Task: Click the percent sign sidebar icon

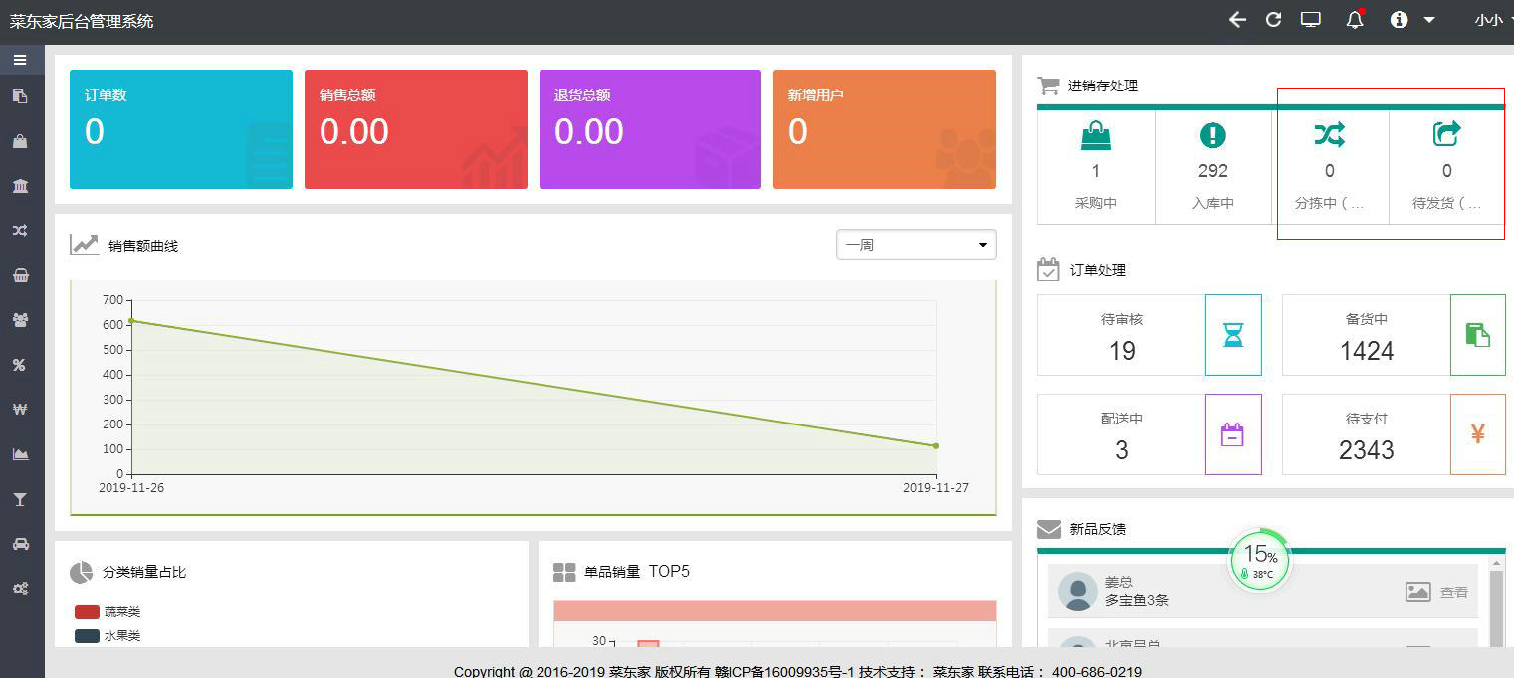Action: point(20,365)
